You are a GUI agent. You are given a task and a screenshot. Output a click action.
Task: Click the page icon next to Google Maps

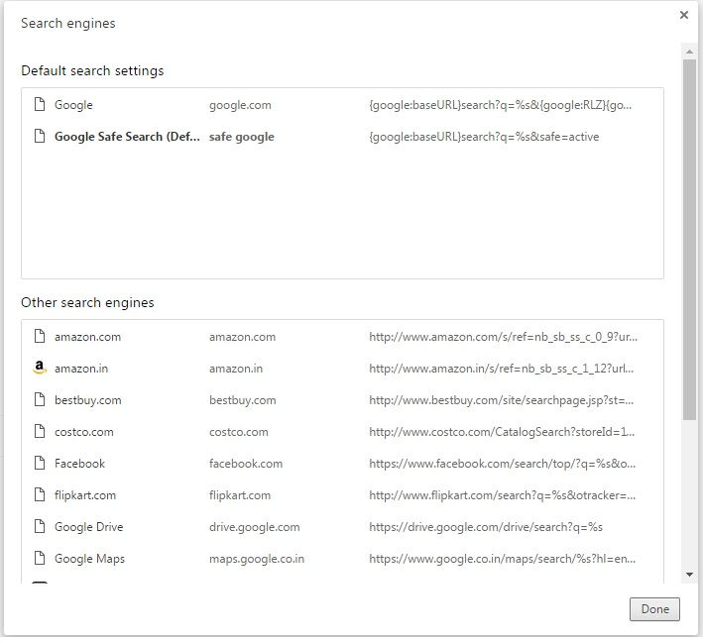click(x=40, y=559)
